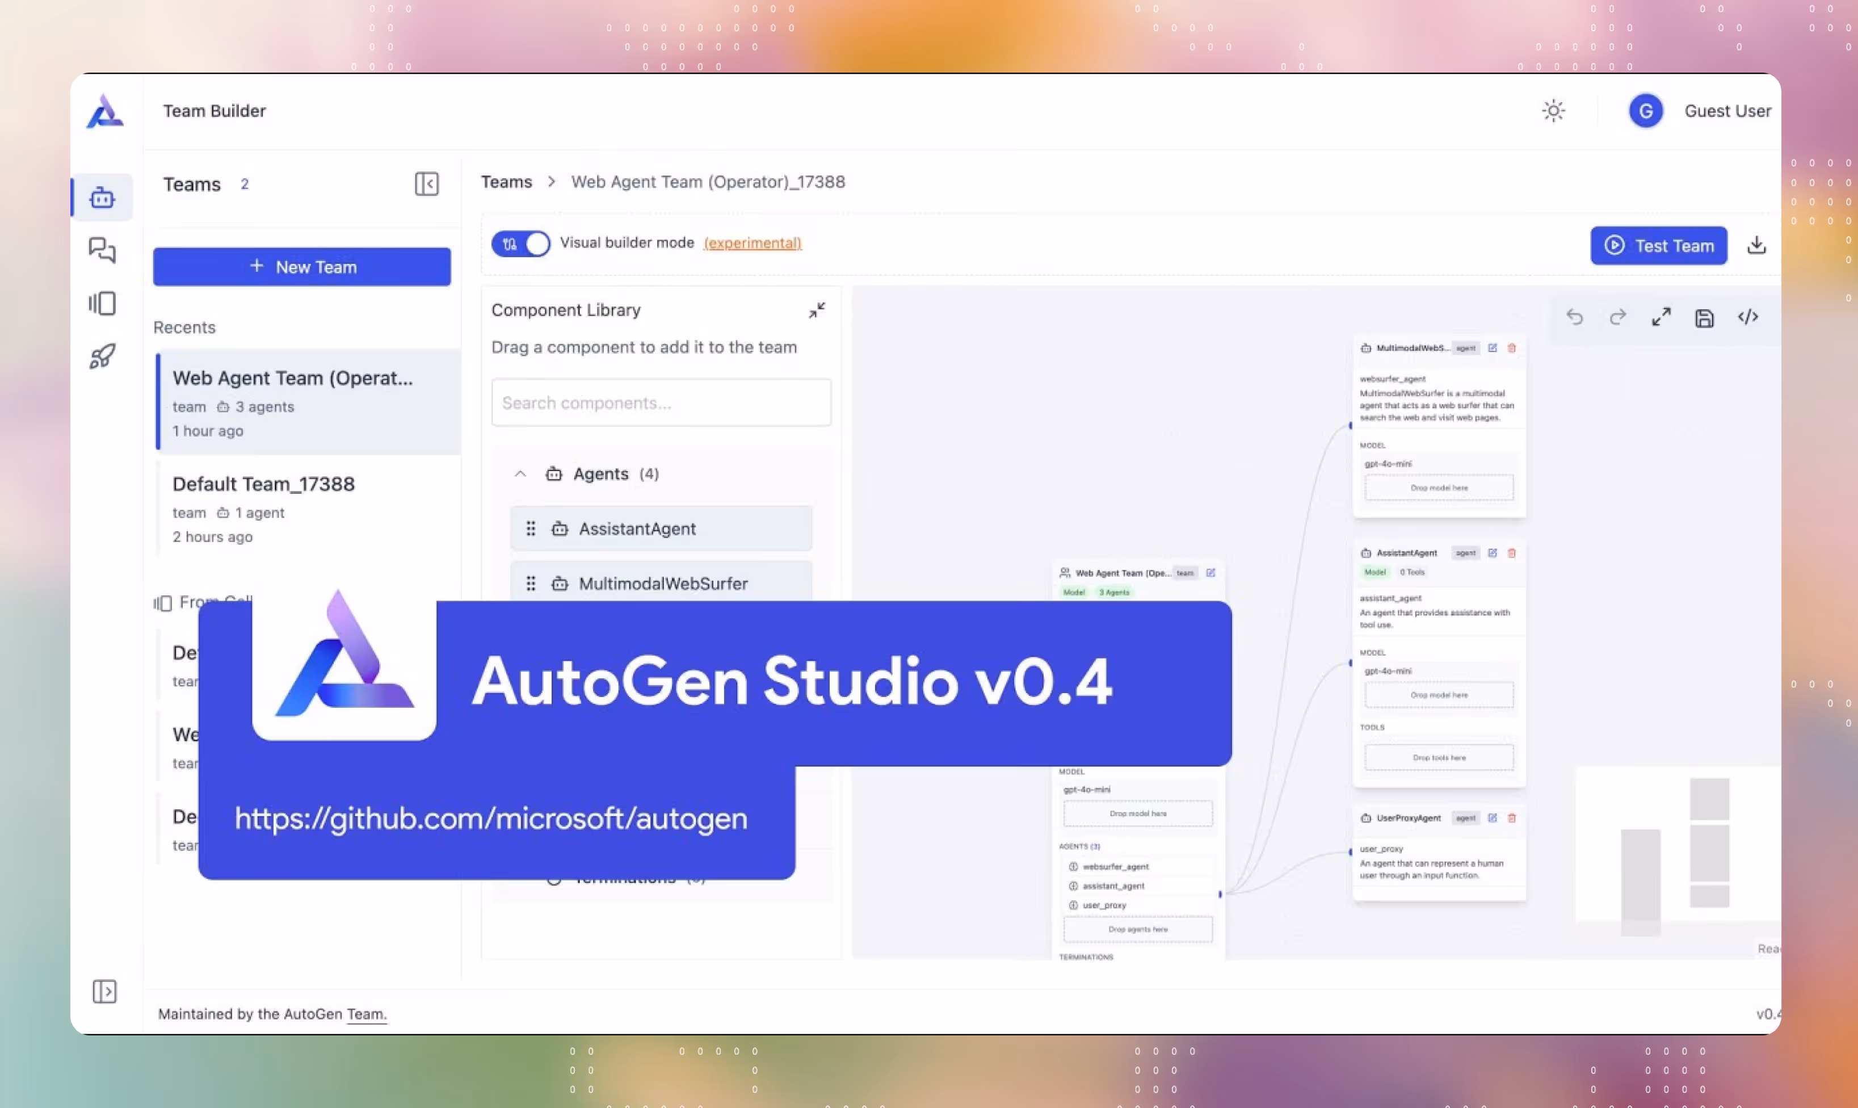The height and width of the screenshot is (1108, 1858).
Task: Open the JSON code view icon
Action: coord(1748,317)
